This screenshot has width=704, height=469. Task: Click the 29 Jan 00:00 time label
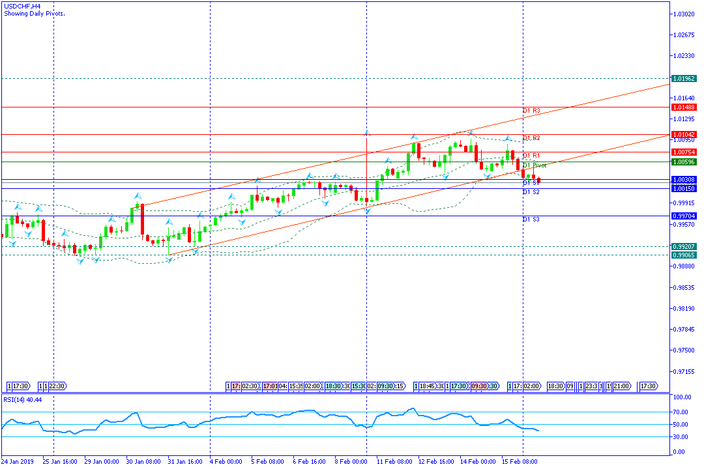[102, 461]
